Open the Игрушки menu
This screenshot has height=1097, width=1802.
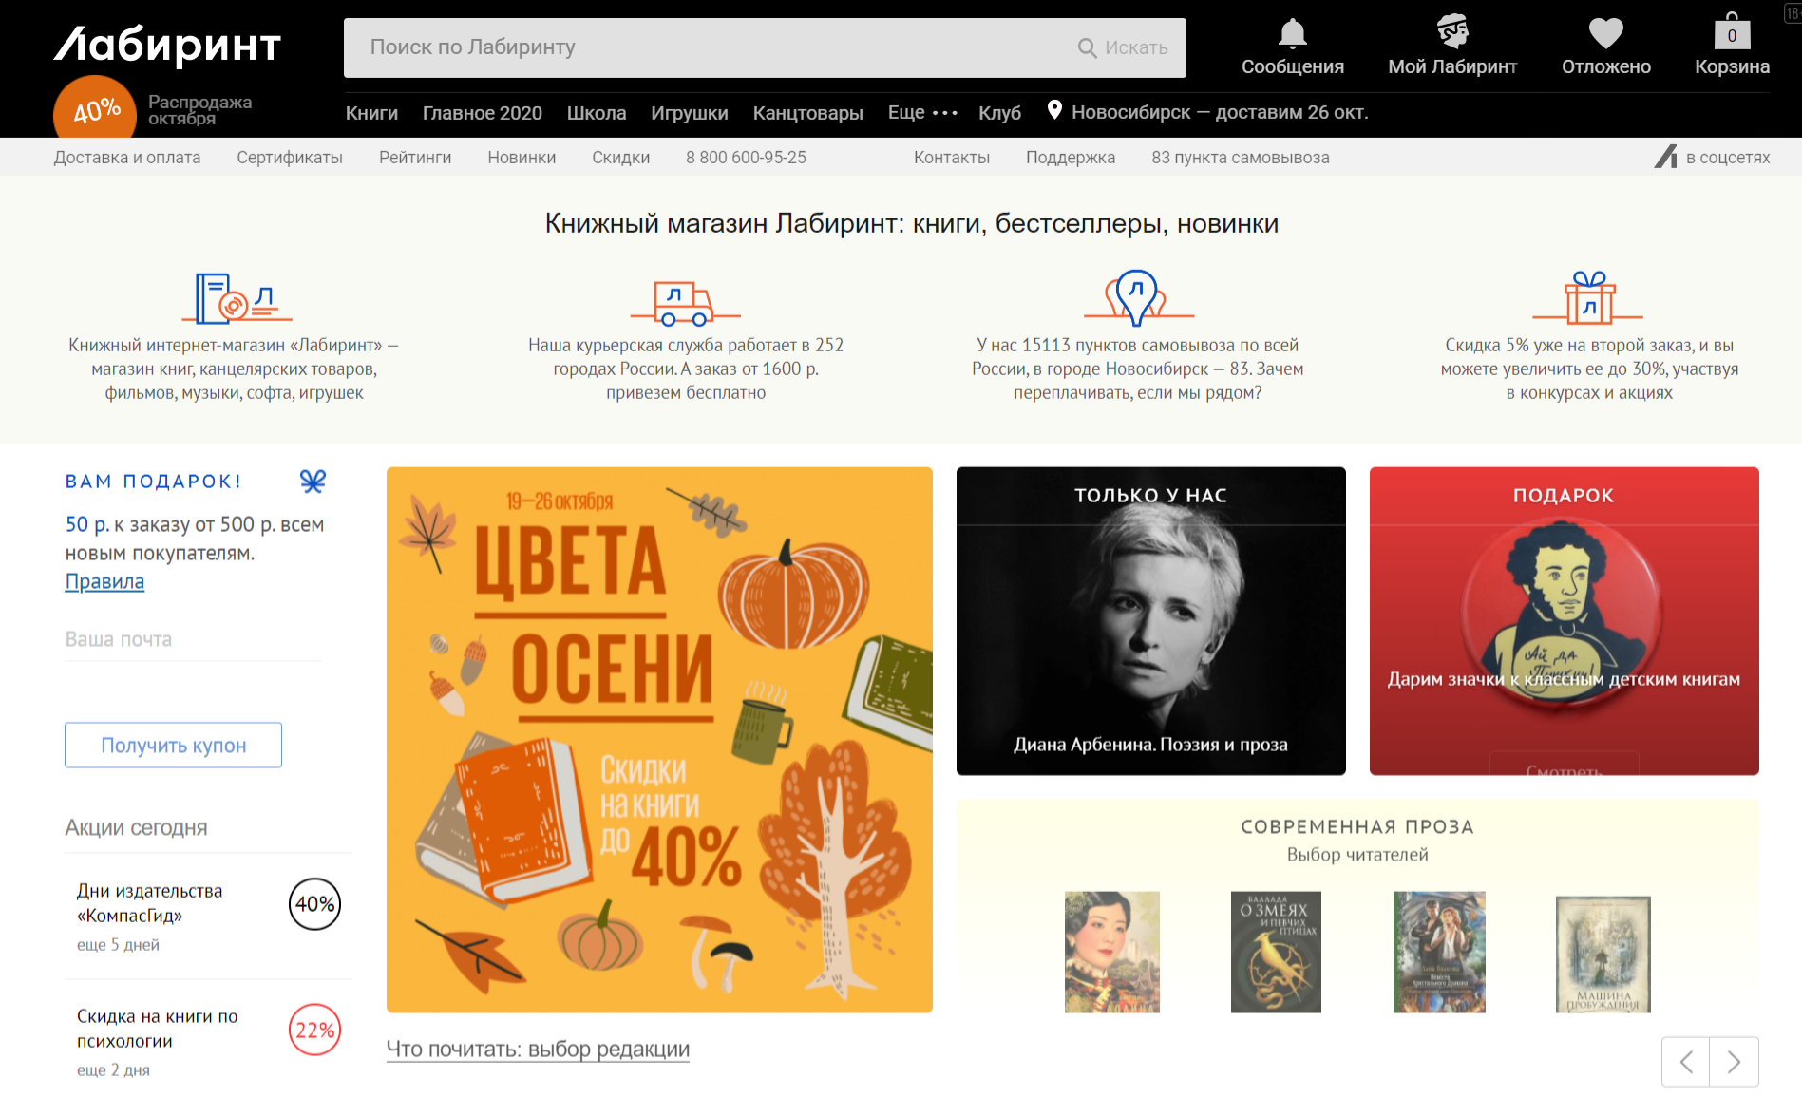[x=690, y=113]
